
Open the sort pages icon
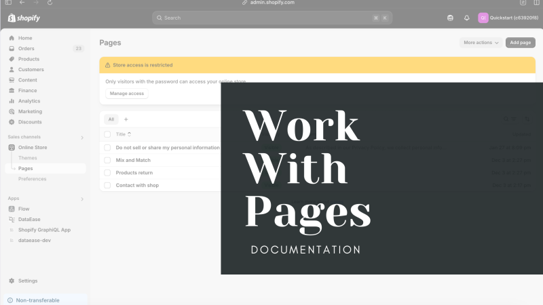(527, 119)
